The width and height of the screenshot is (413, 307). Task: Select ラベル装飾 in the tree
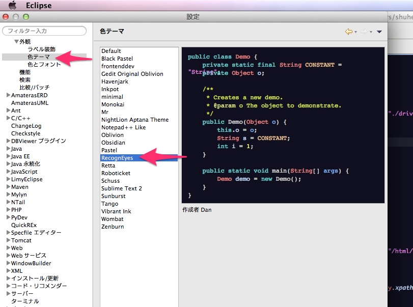pyautogui.click(x=41, y=49)
